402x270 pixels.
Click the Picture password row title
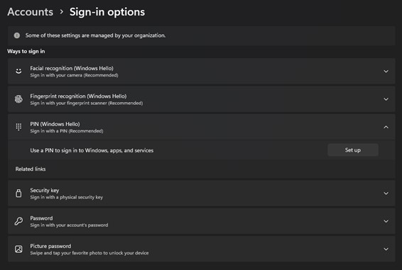(50, 246)
